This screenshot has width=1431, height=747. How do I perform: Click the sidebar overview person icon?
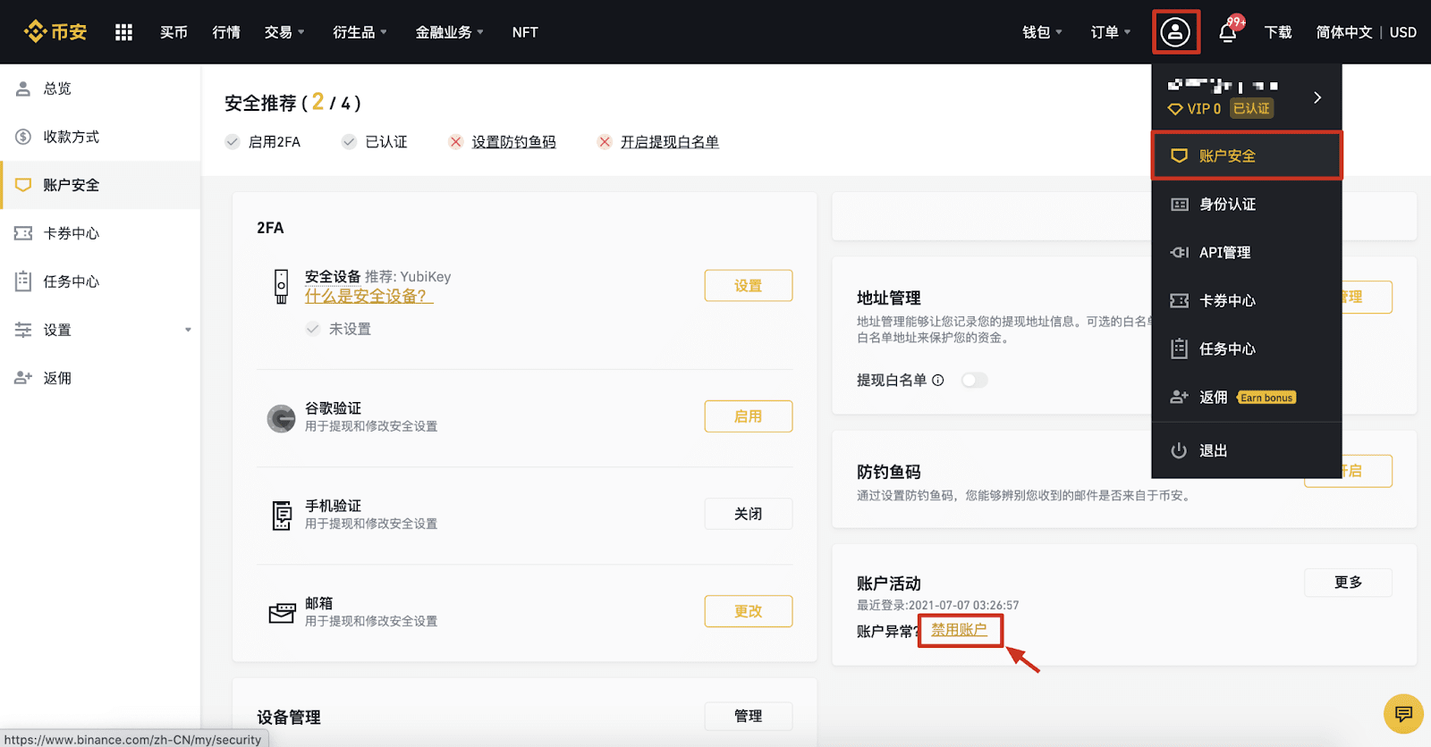pos(23,88)
